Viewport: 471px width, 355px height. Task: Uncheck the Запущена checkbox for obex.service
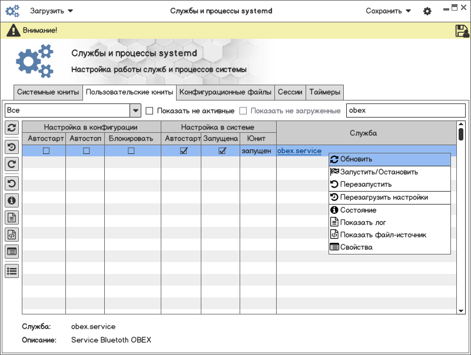[x=222, y=151]
